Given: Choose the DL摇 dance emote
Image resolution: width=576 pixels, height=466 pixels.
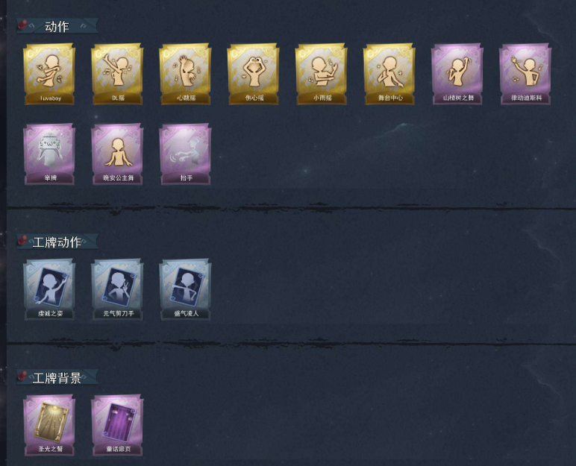Looking at the screenshot, I should tap(117, 75).
